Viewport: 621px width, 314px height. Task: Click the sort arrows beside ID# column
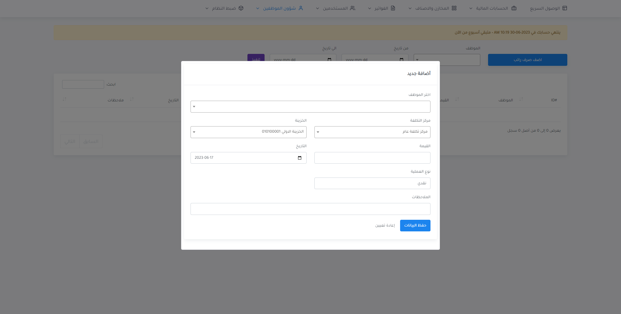point(521,99)
